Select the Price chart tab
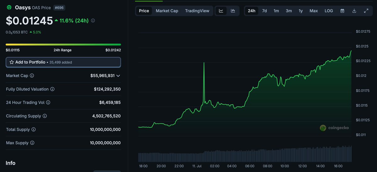The image size is (377, 172). (x=144, y=11)
